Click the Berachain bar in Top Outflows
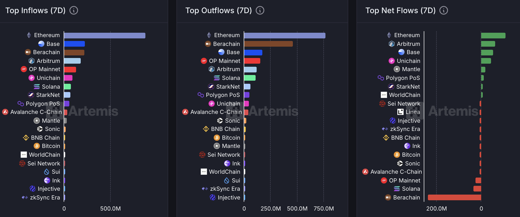This screenshot has height=217, width=520. [269, 44]
